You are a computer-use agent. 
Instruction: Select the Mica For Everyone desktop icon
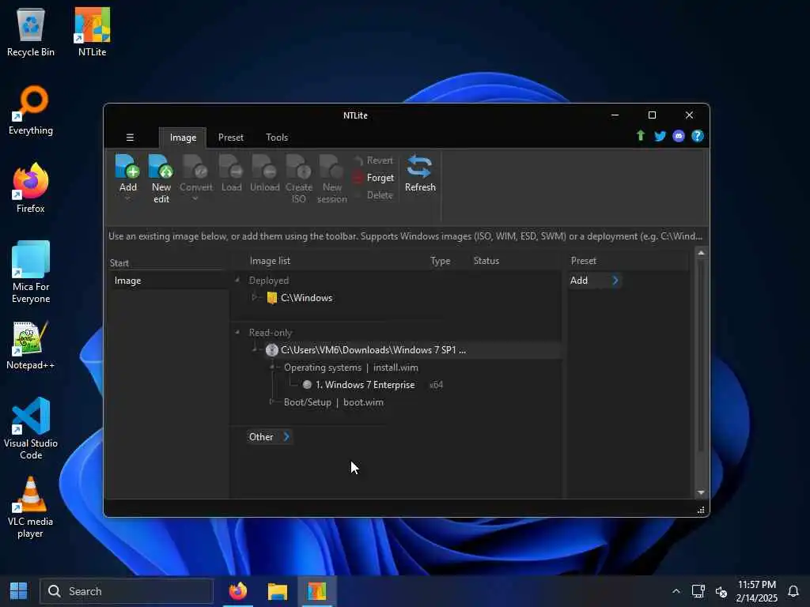pos(31,273)
